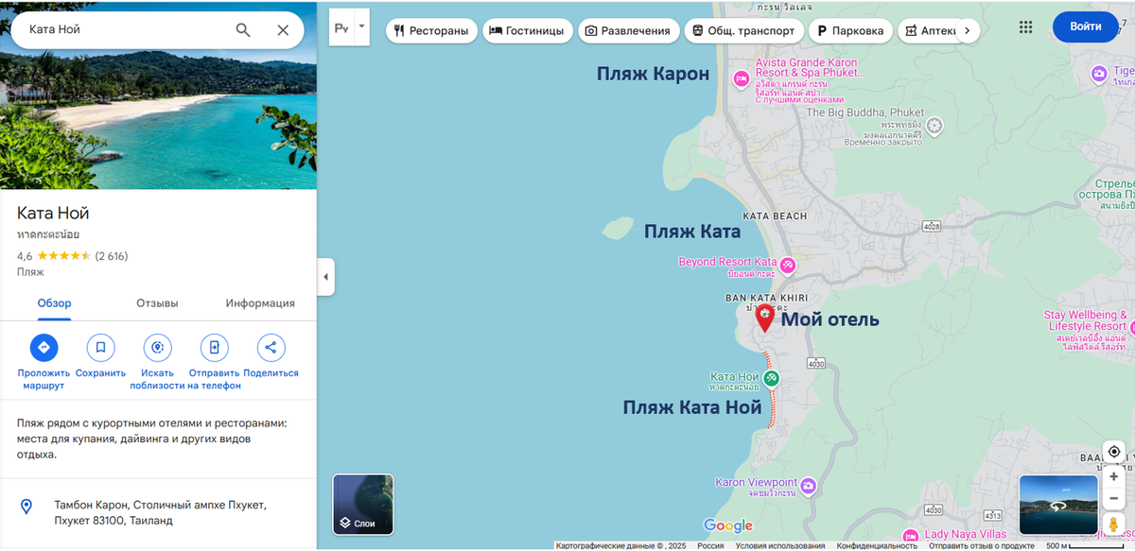
Task: Click the star rating next to 4,6
Action: 63,256
